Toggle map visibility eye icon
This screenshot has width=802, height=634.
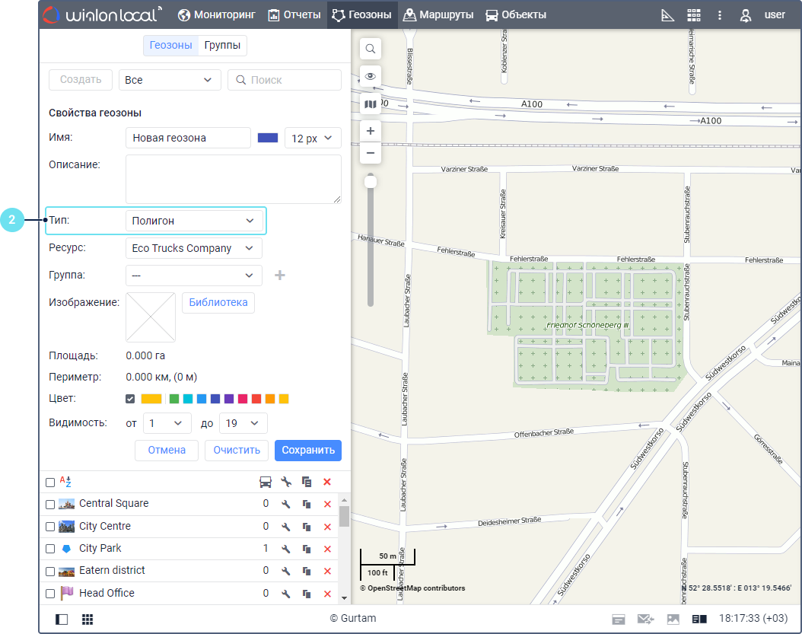[371, 76]
